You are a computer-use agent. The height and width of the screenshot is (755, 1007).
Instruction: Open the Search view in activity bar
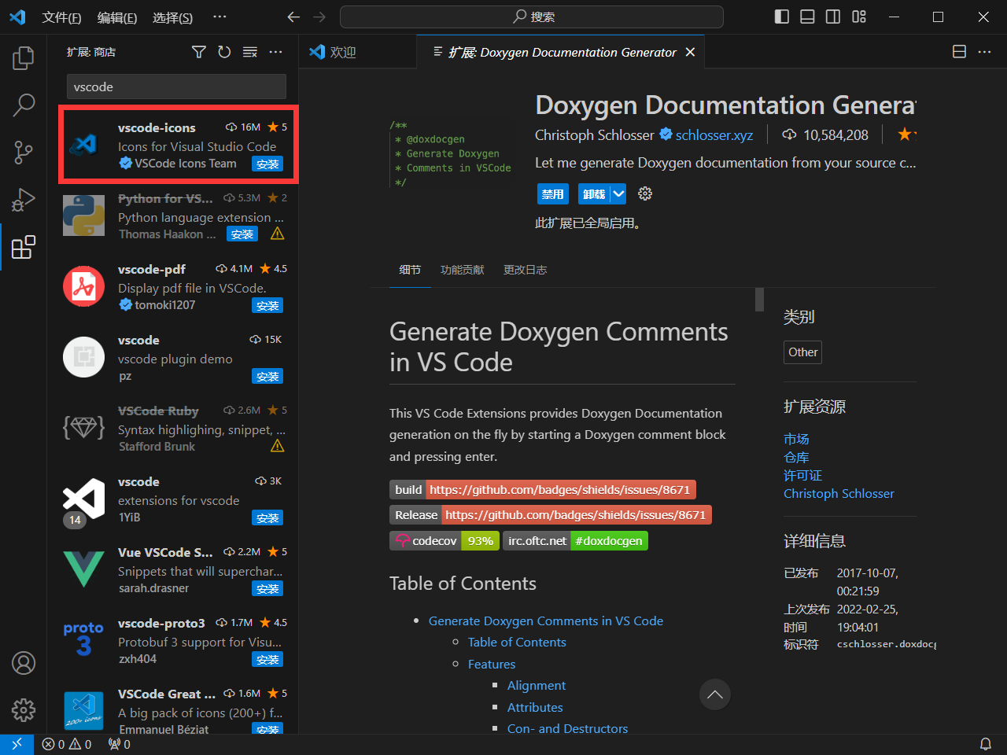click(x=24, y=105)
